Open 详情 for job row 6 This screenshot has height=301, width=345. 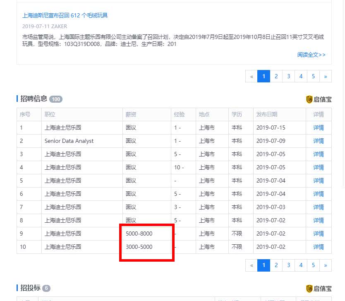click(319, 194)
